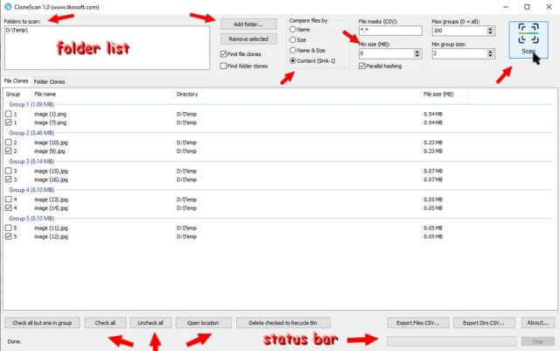Increase Max groups with up arrow
The height and width of the screenshot is (351, 560).
[490, 29]
